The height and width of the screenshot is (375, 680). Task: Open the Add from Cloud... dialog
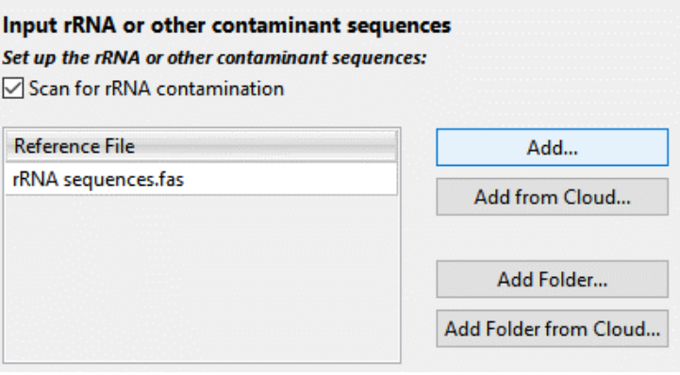click(x=552, y=197)
